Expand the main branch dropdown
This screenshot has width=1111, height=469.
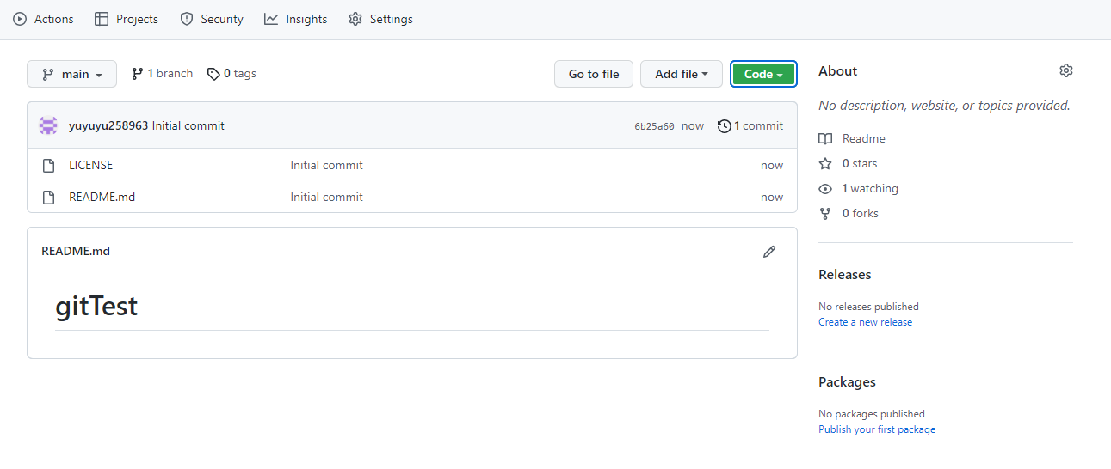(x=71, y=74)
